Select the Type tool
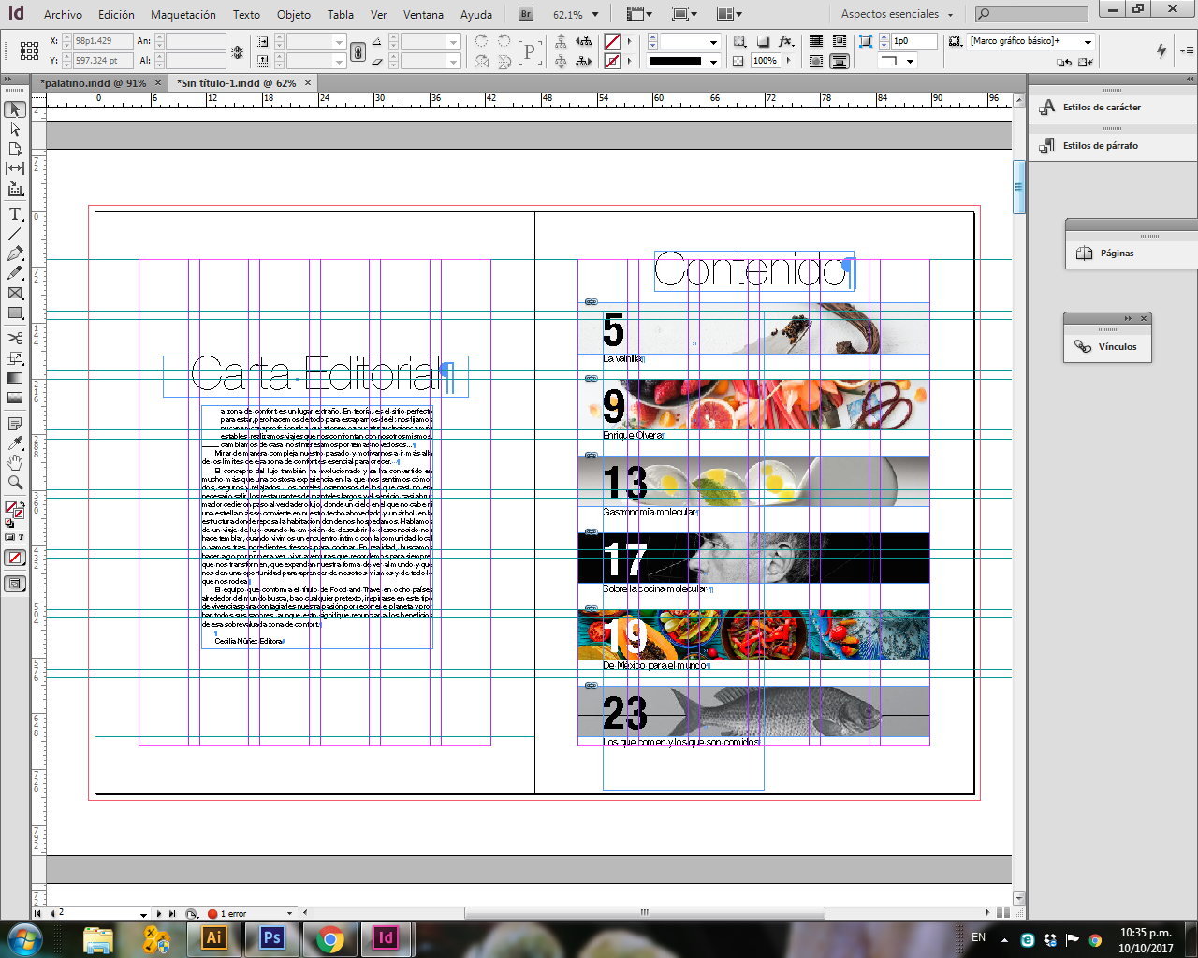Image resolution: width=1198 pixels, height=958 pixels. pos(15,214)
